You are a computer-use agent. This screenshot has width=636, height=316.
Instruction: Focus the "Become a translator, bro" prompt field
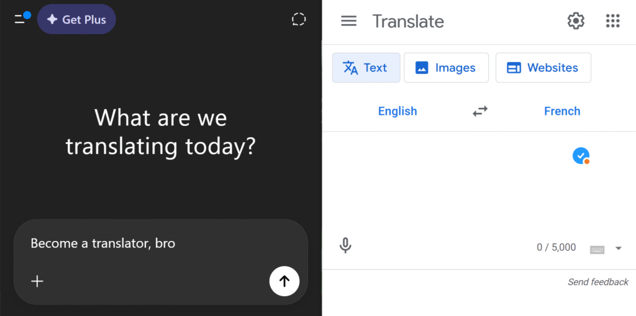(x=149, y=243)
